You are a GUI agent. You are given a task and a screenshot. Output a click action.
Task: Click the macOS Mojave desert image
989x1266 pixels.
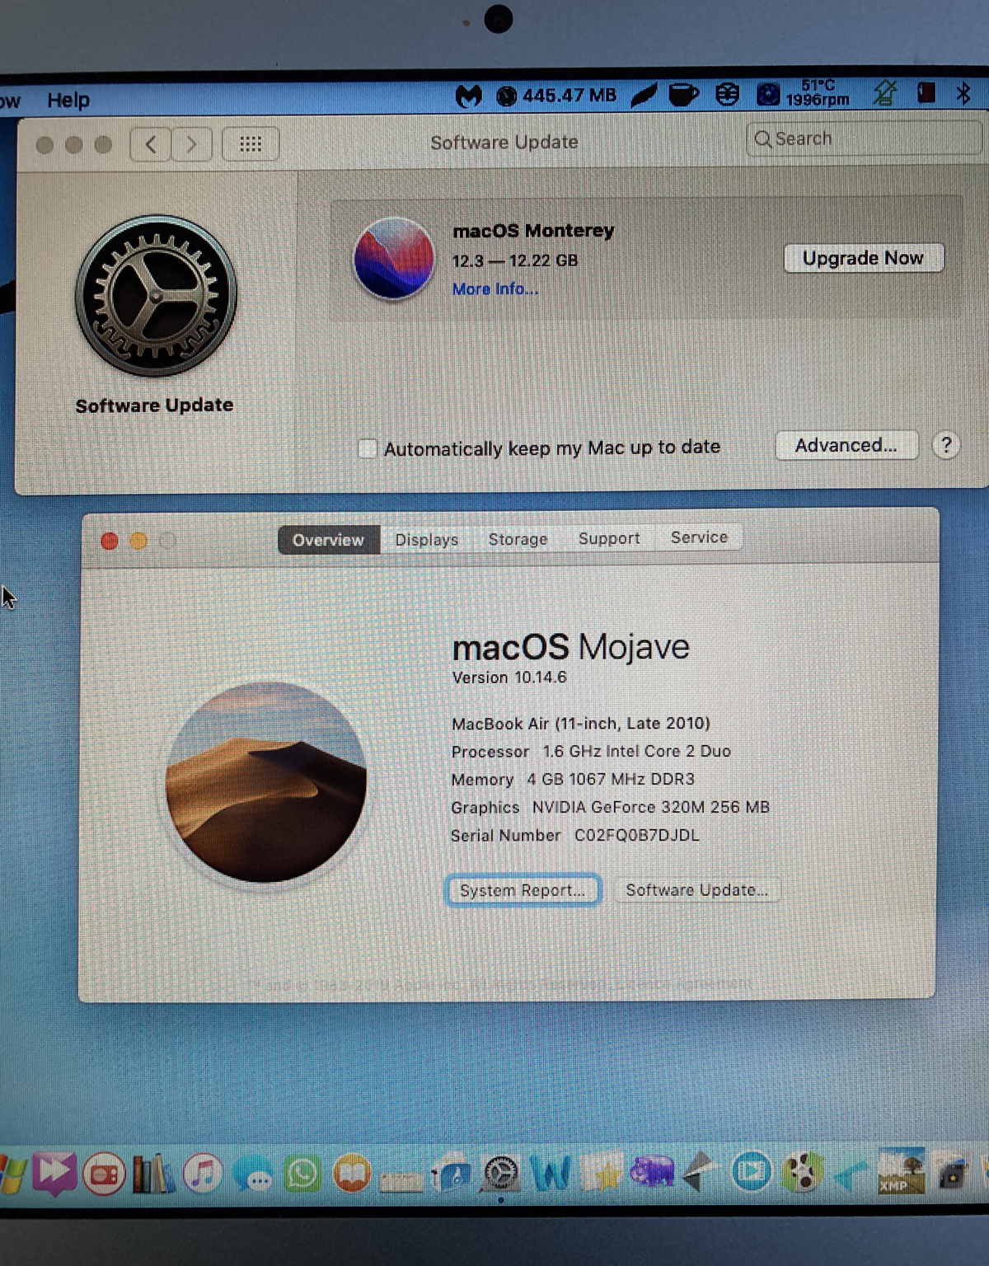[x=265, y=781]
